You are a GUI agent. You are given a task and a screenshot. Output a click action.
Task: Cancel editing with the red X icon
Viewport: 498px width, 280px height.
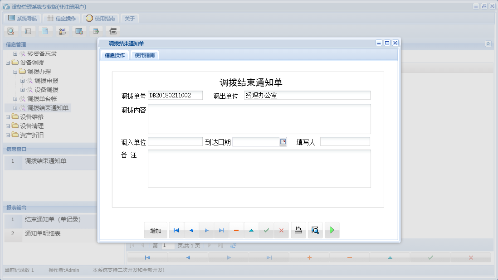tap(281, 230)
